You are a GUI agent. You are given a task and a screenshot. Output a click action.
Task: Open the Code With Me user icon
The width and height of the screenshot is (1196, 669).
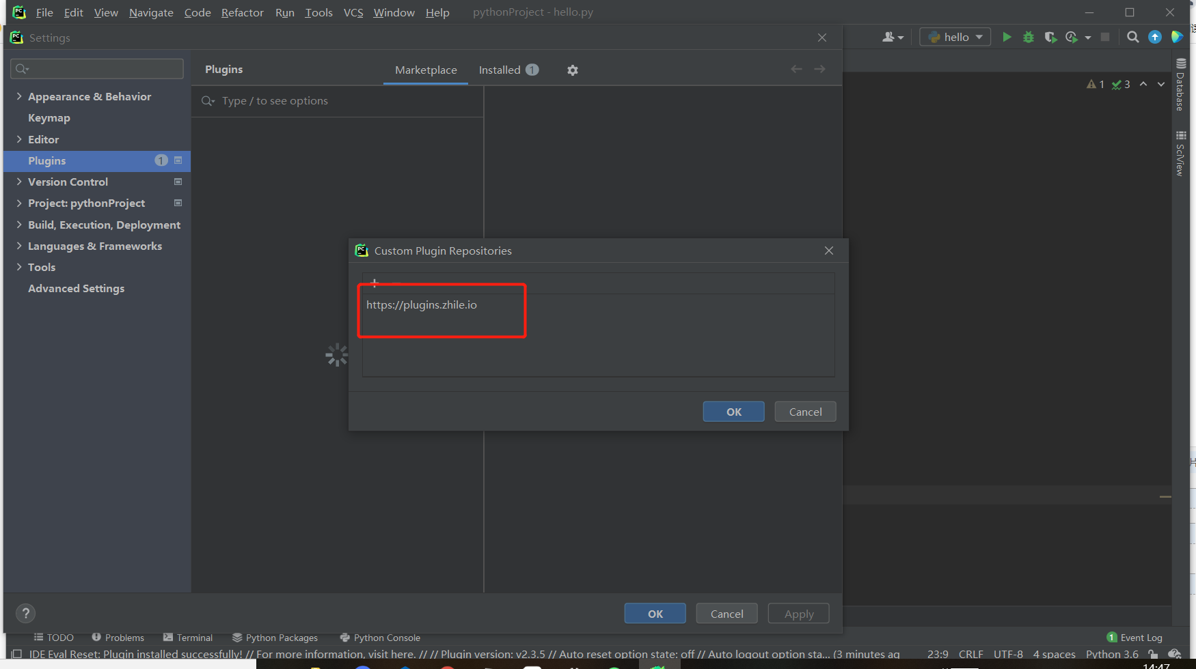[893, 37]
